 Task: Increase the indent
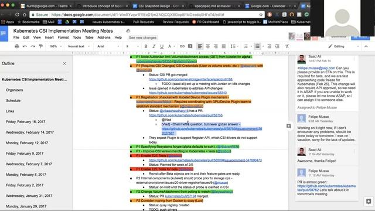click(277, 46)
